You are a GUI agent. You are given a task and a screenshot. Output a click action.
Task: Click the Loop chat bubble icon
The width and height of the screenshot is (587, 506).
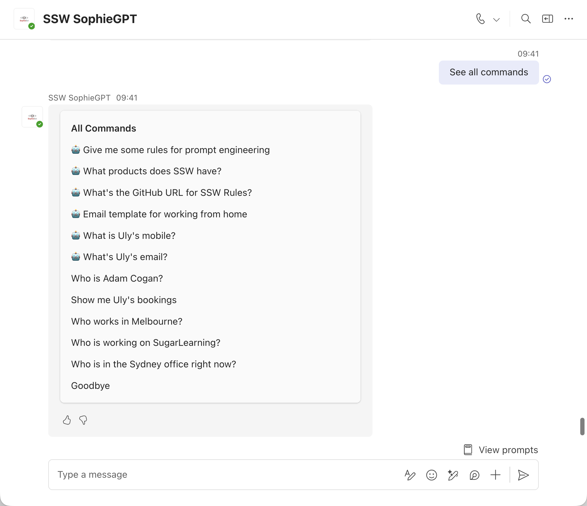click(x=474, y=475)
